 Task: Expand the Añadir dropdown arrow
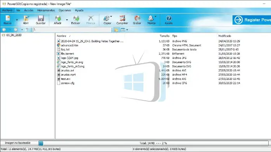(x=67, y=20)
